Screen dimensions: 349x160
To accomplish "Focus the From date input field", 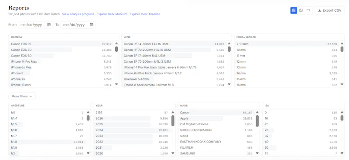I will 36,25.
